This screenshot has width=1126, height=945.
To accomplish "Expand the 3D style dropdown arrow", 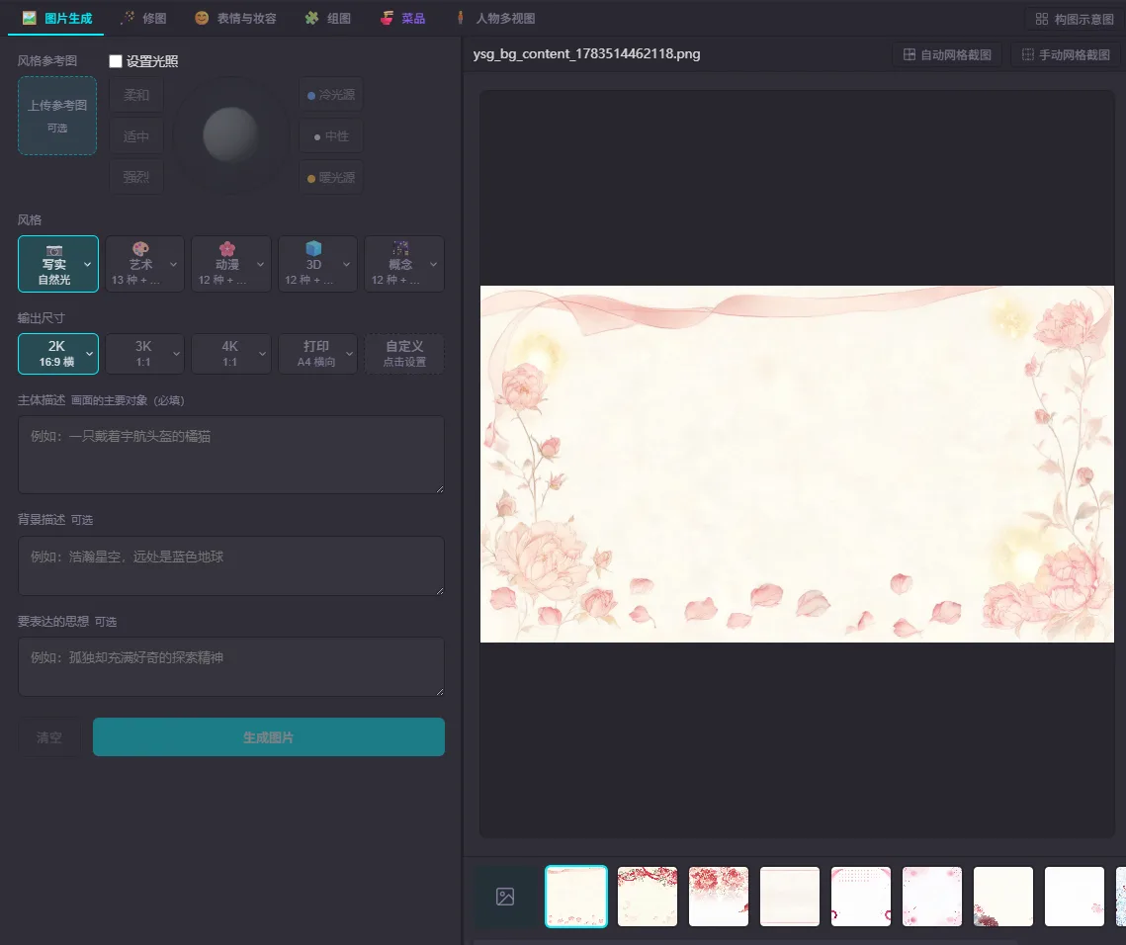I will coord(346,264).
